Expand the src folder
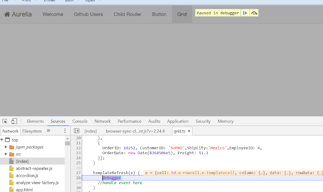This screenshot has width=323, height=192. 6,154
